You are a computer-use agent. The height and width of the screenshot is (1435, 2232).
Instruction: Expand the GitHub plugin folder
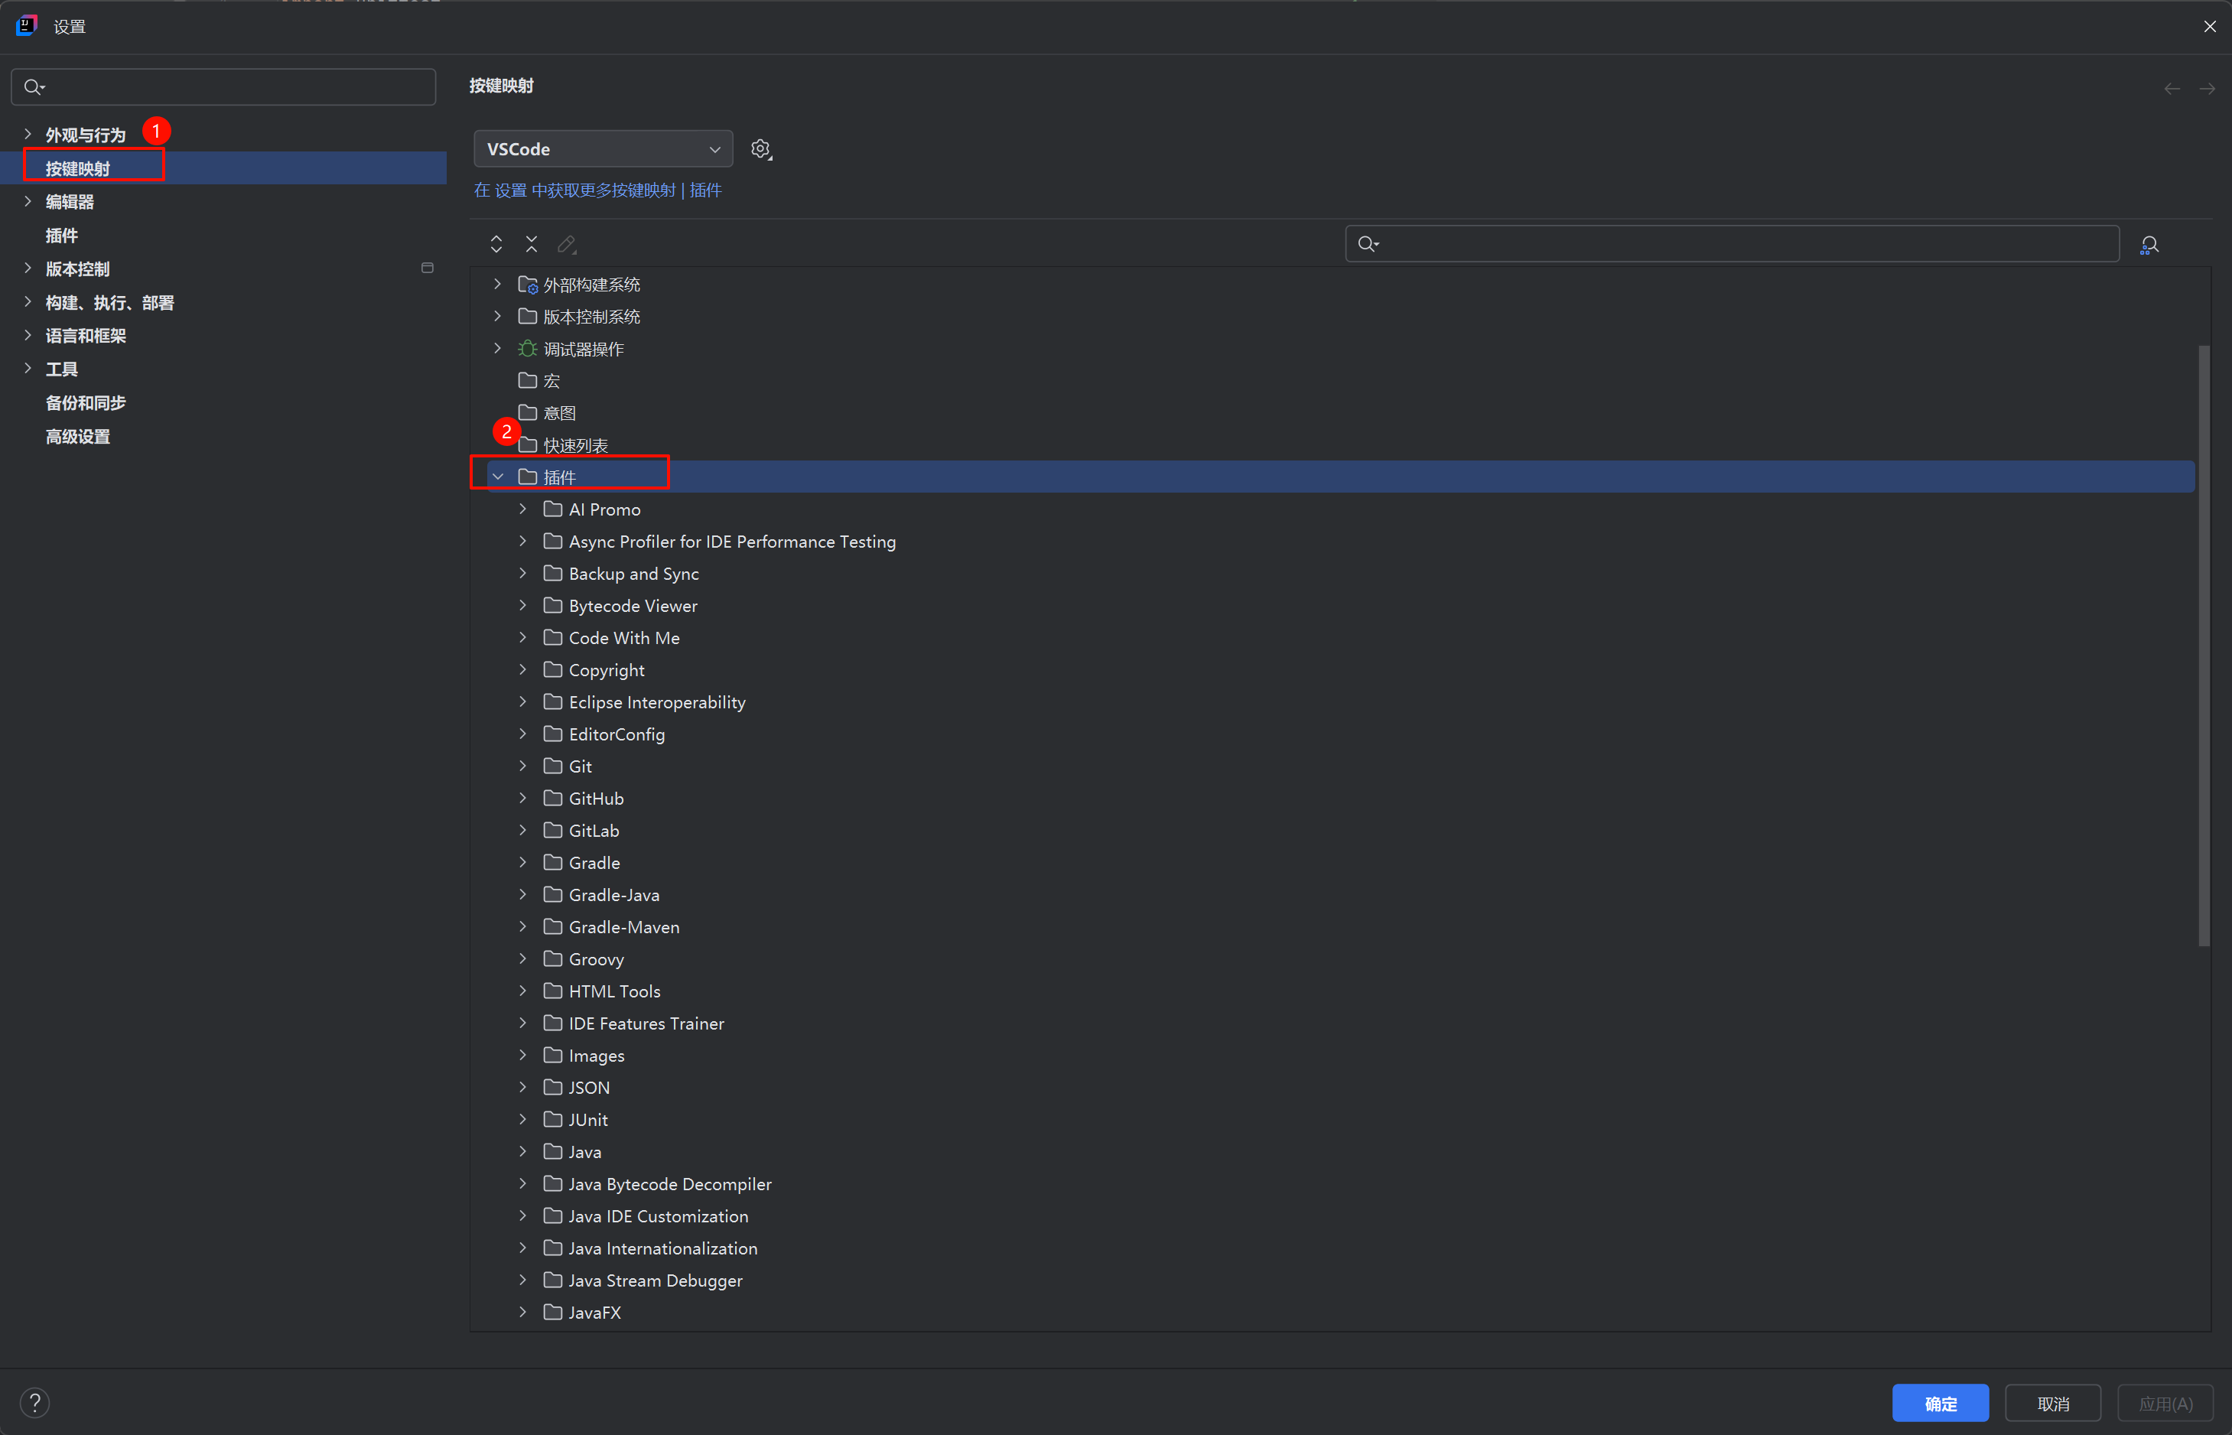point(522,799)
